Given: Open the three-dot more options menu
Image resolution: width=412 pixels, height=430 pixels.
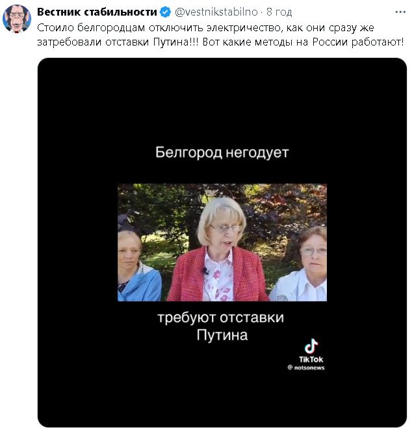Looking at the screenshot, I should 400,12.
